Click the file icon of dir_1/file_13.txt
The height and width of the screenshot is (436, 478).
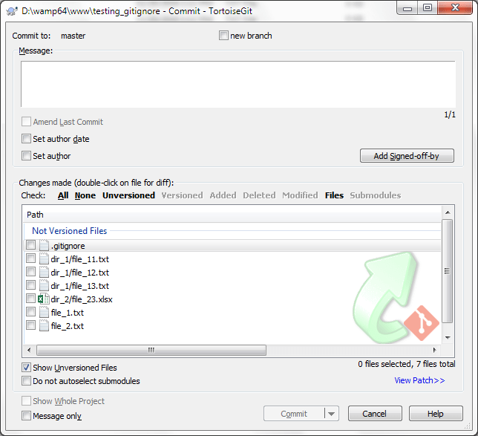point(44,286)
